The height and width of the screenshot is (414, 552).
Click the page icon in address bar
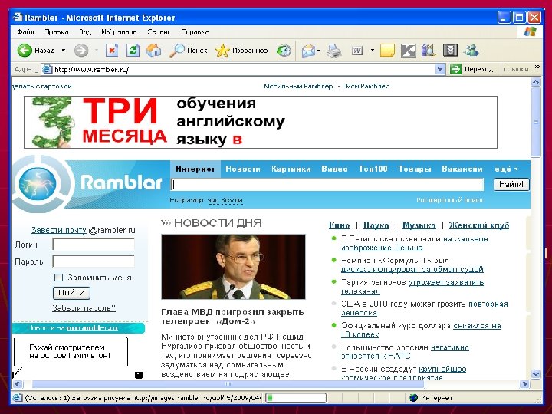47,69
